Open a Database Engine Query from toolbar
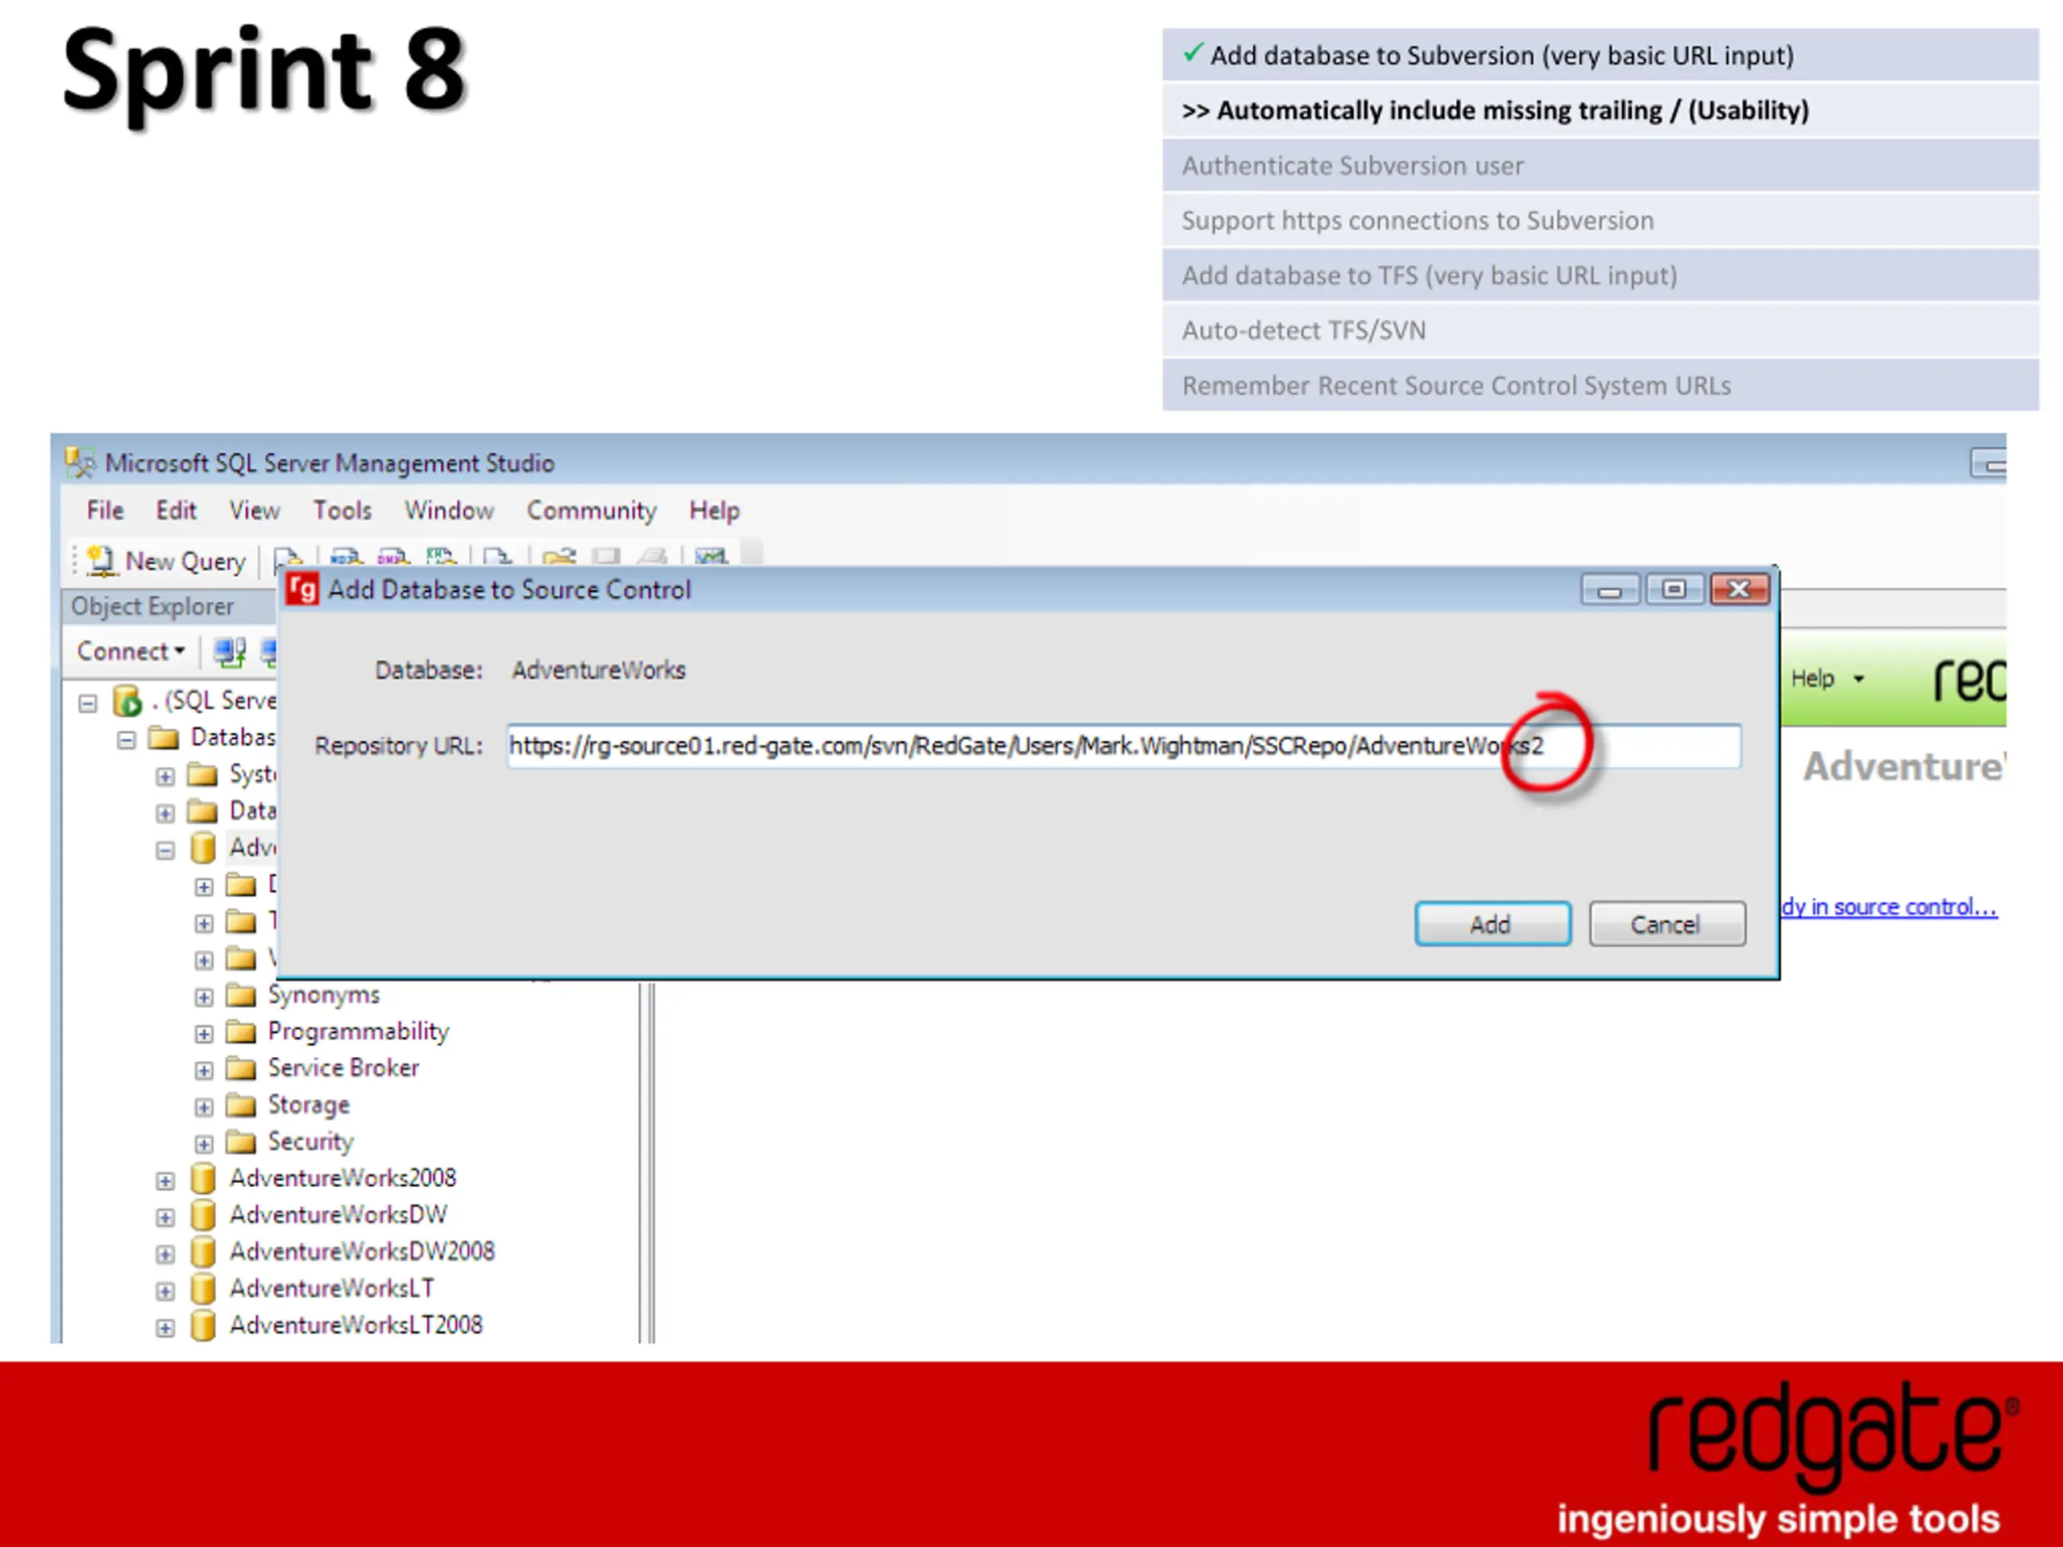 (288, 558)
